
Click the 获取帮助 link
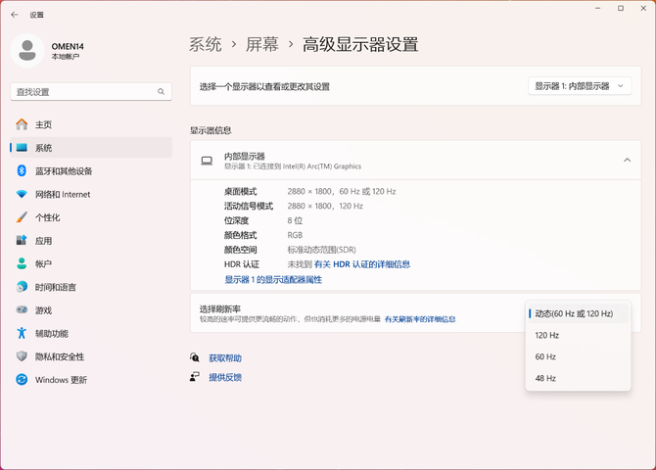(225, 358)
